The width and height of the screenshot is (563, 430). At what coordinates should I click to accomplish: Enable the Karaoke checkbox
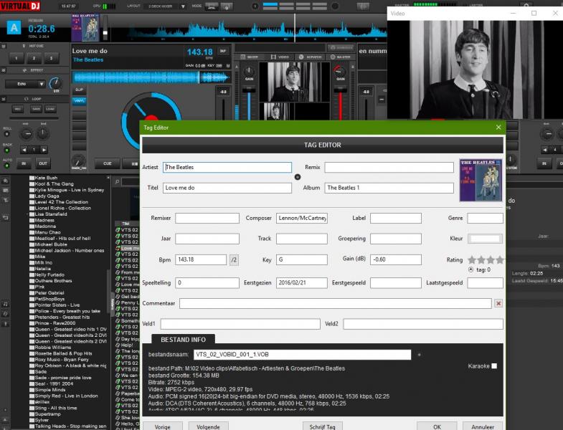494,366
